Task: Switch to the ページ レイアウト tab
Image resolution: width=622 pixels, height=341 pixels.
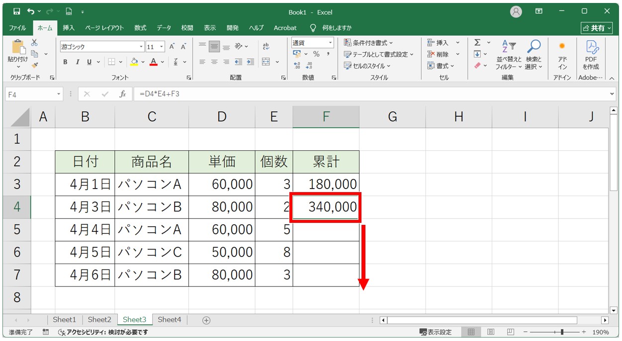Action: pos(104,28)
